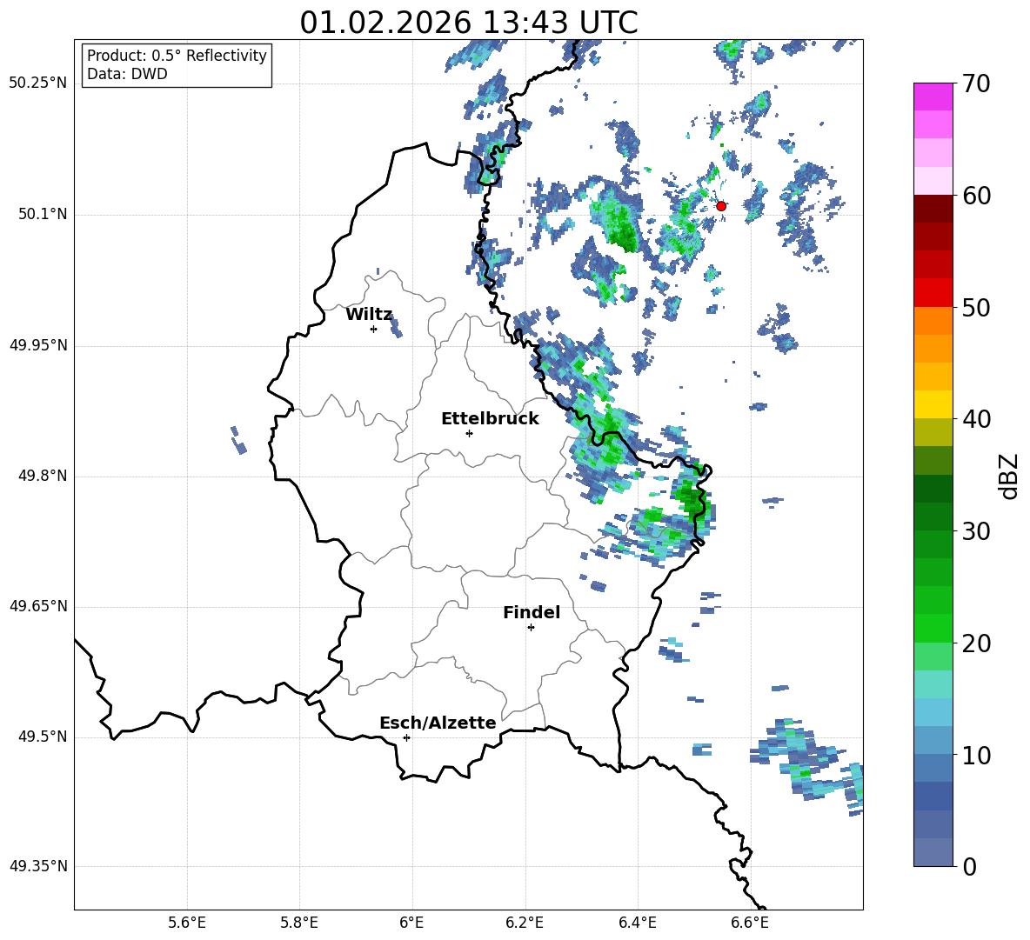Click the 49.65°N latitude label
Screen dimensions: 1030x940
click(38, 606)
